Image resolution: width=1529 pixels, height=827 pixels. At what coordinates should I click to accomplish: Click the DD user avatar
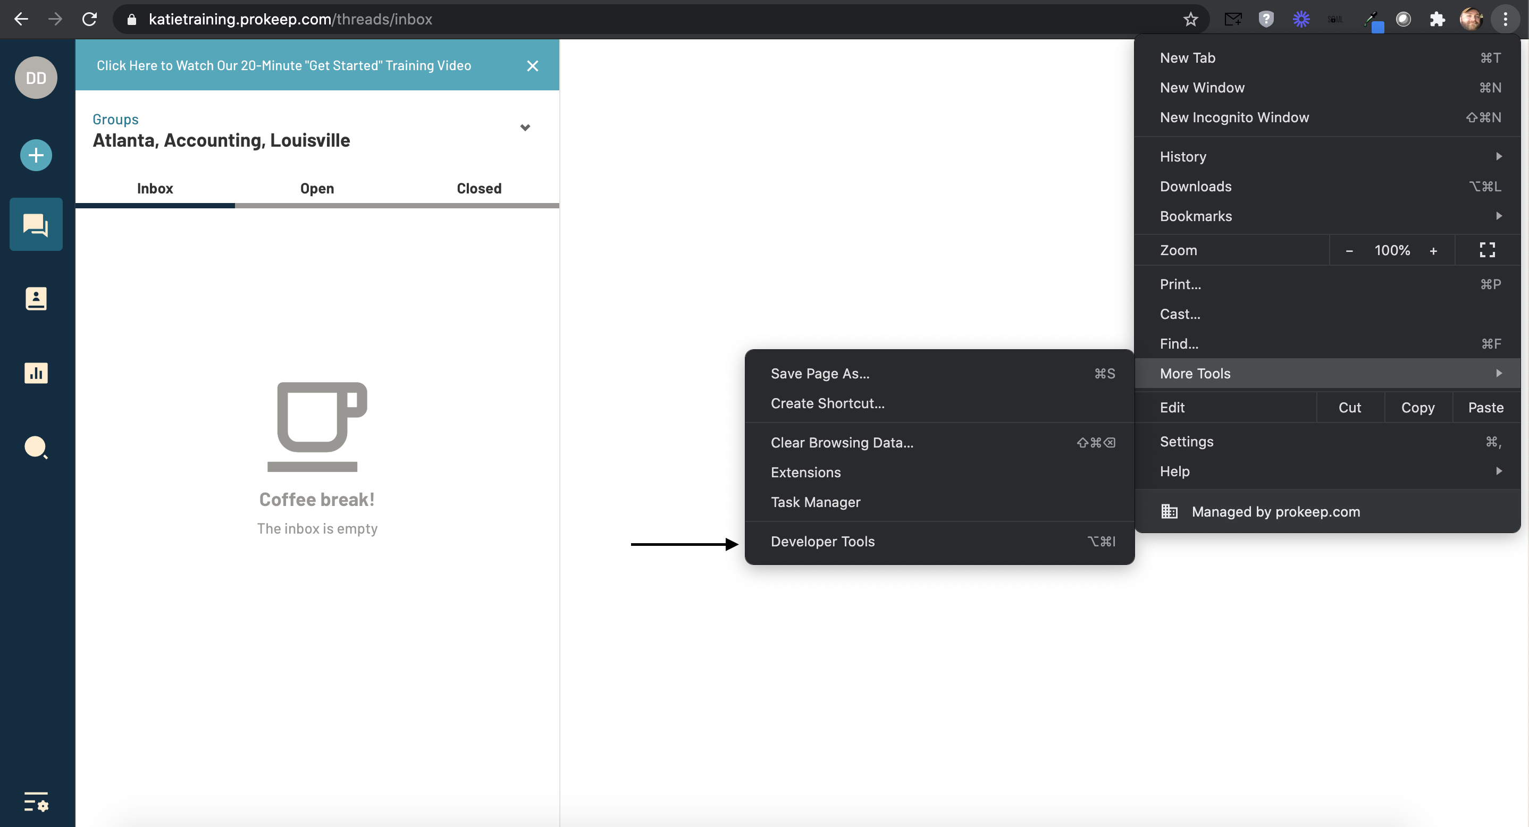click(x=36, y=78)
